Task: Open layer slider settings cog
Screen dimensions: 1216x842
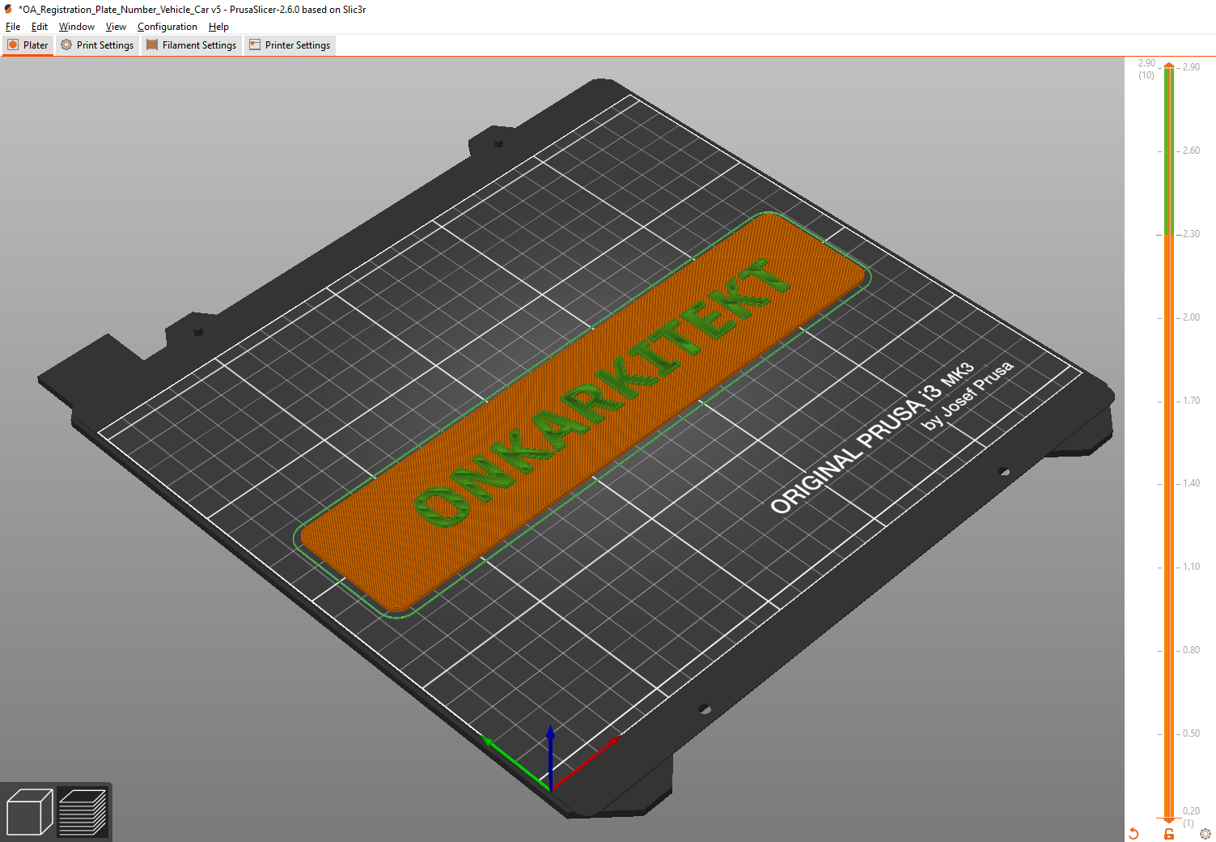Action: coord(1205,833)
